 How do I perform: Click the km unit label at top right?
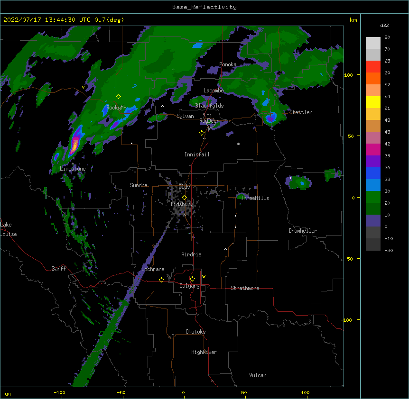pos(353,20)
